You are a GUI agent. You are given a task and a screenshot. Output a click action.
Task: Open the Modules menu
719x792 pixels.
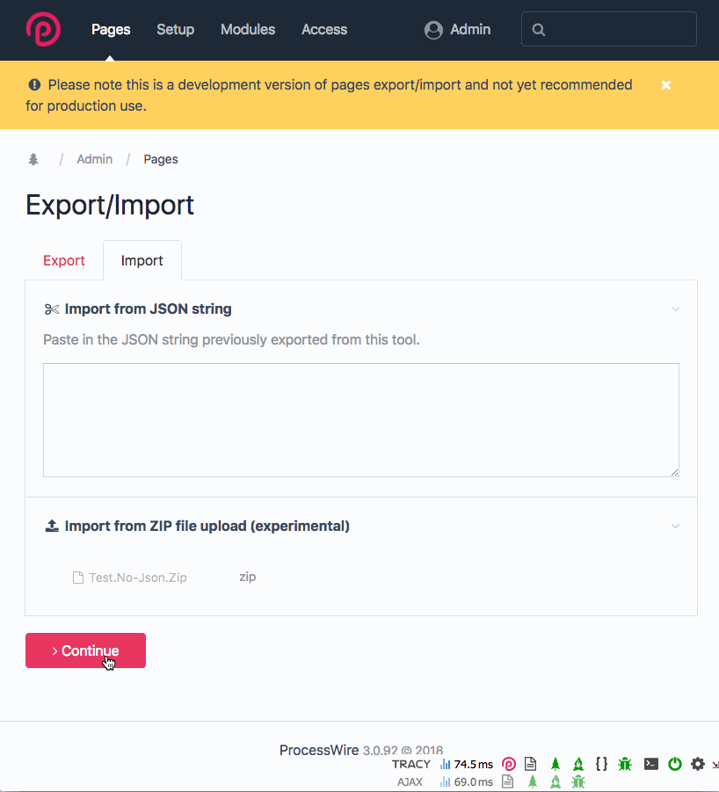point(247,29)
